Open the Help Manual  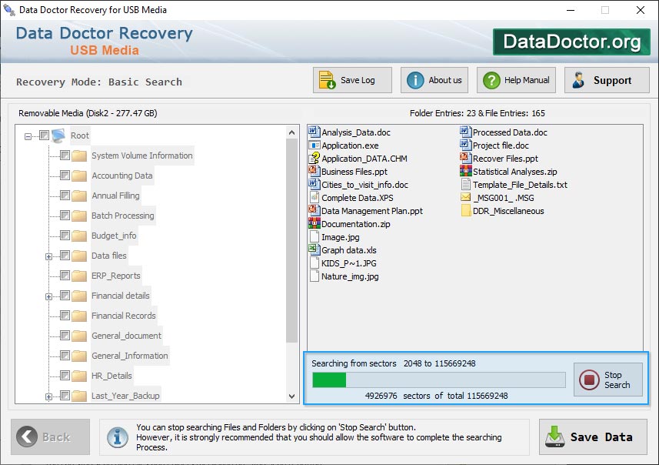pos(516,80)
